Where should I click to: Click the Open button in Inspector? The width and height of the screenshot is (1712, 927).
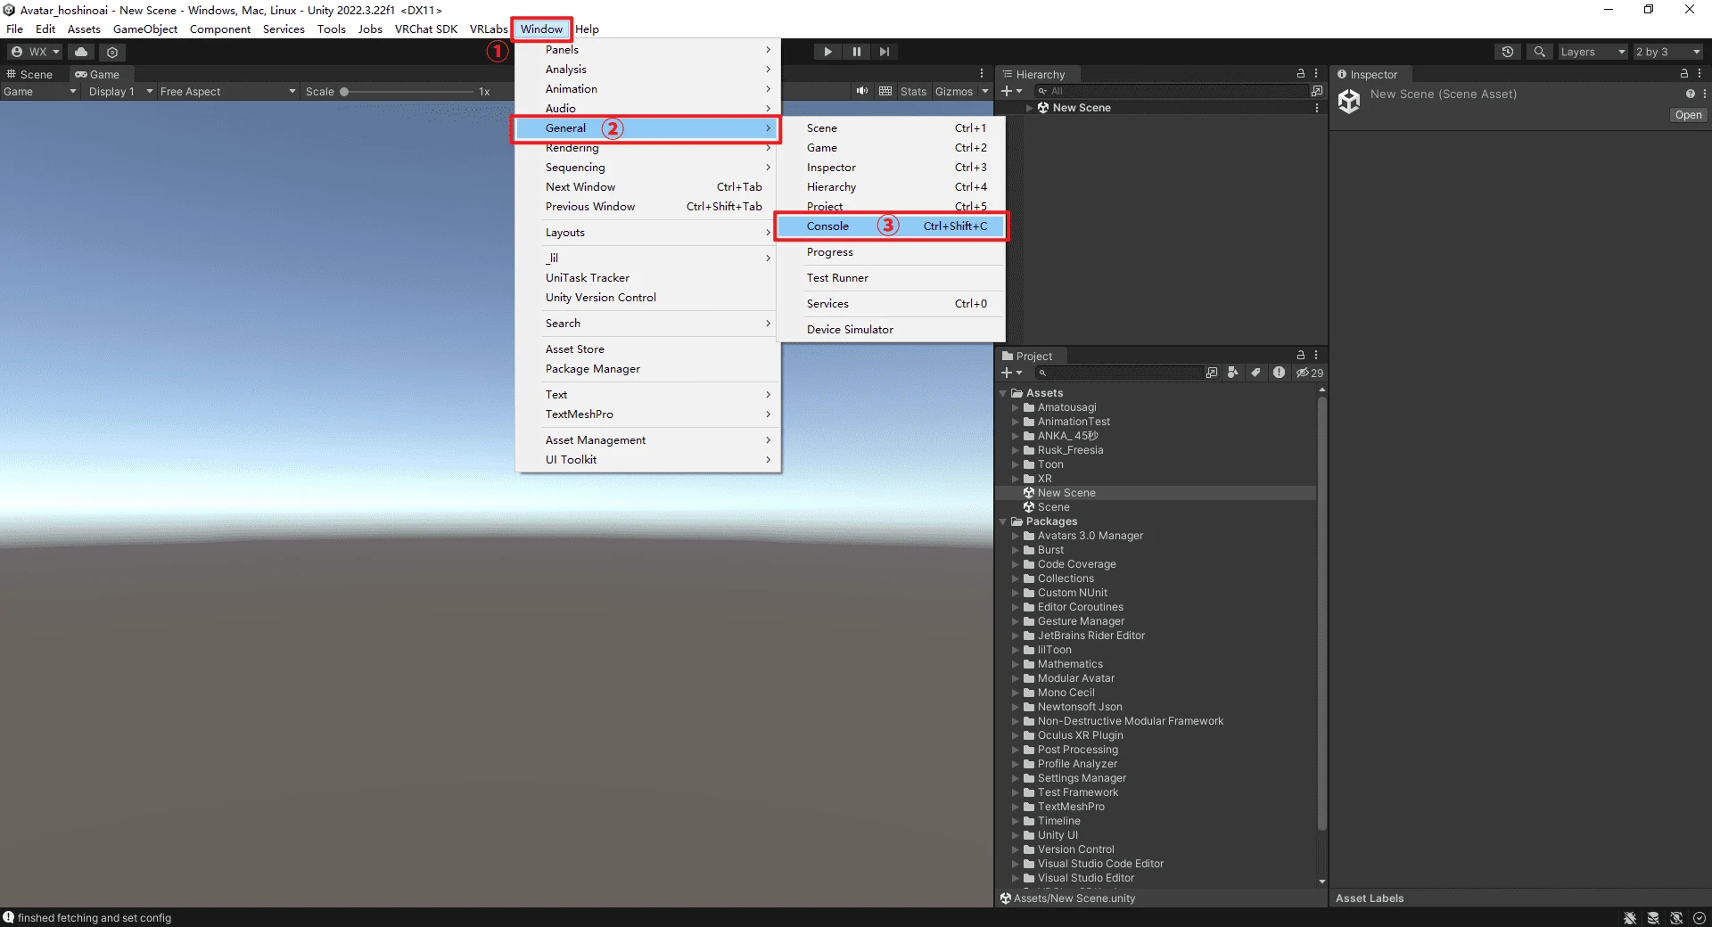pyautogui.click(x=1687, y=115)
